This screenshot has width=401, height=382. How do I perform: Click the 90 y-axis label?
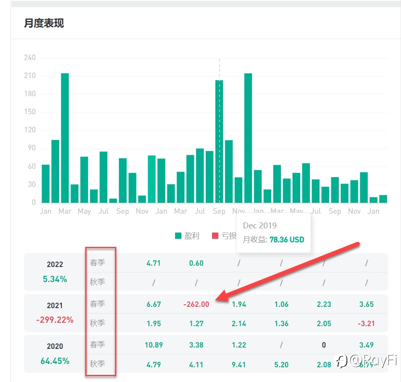32,148
